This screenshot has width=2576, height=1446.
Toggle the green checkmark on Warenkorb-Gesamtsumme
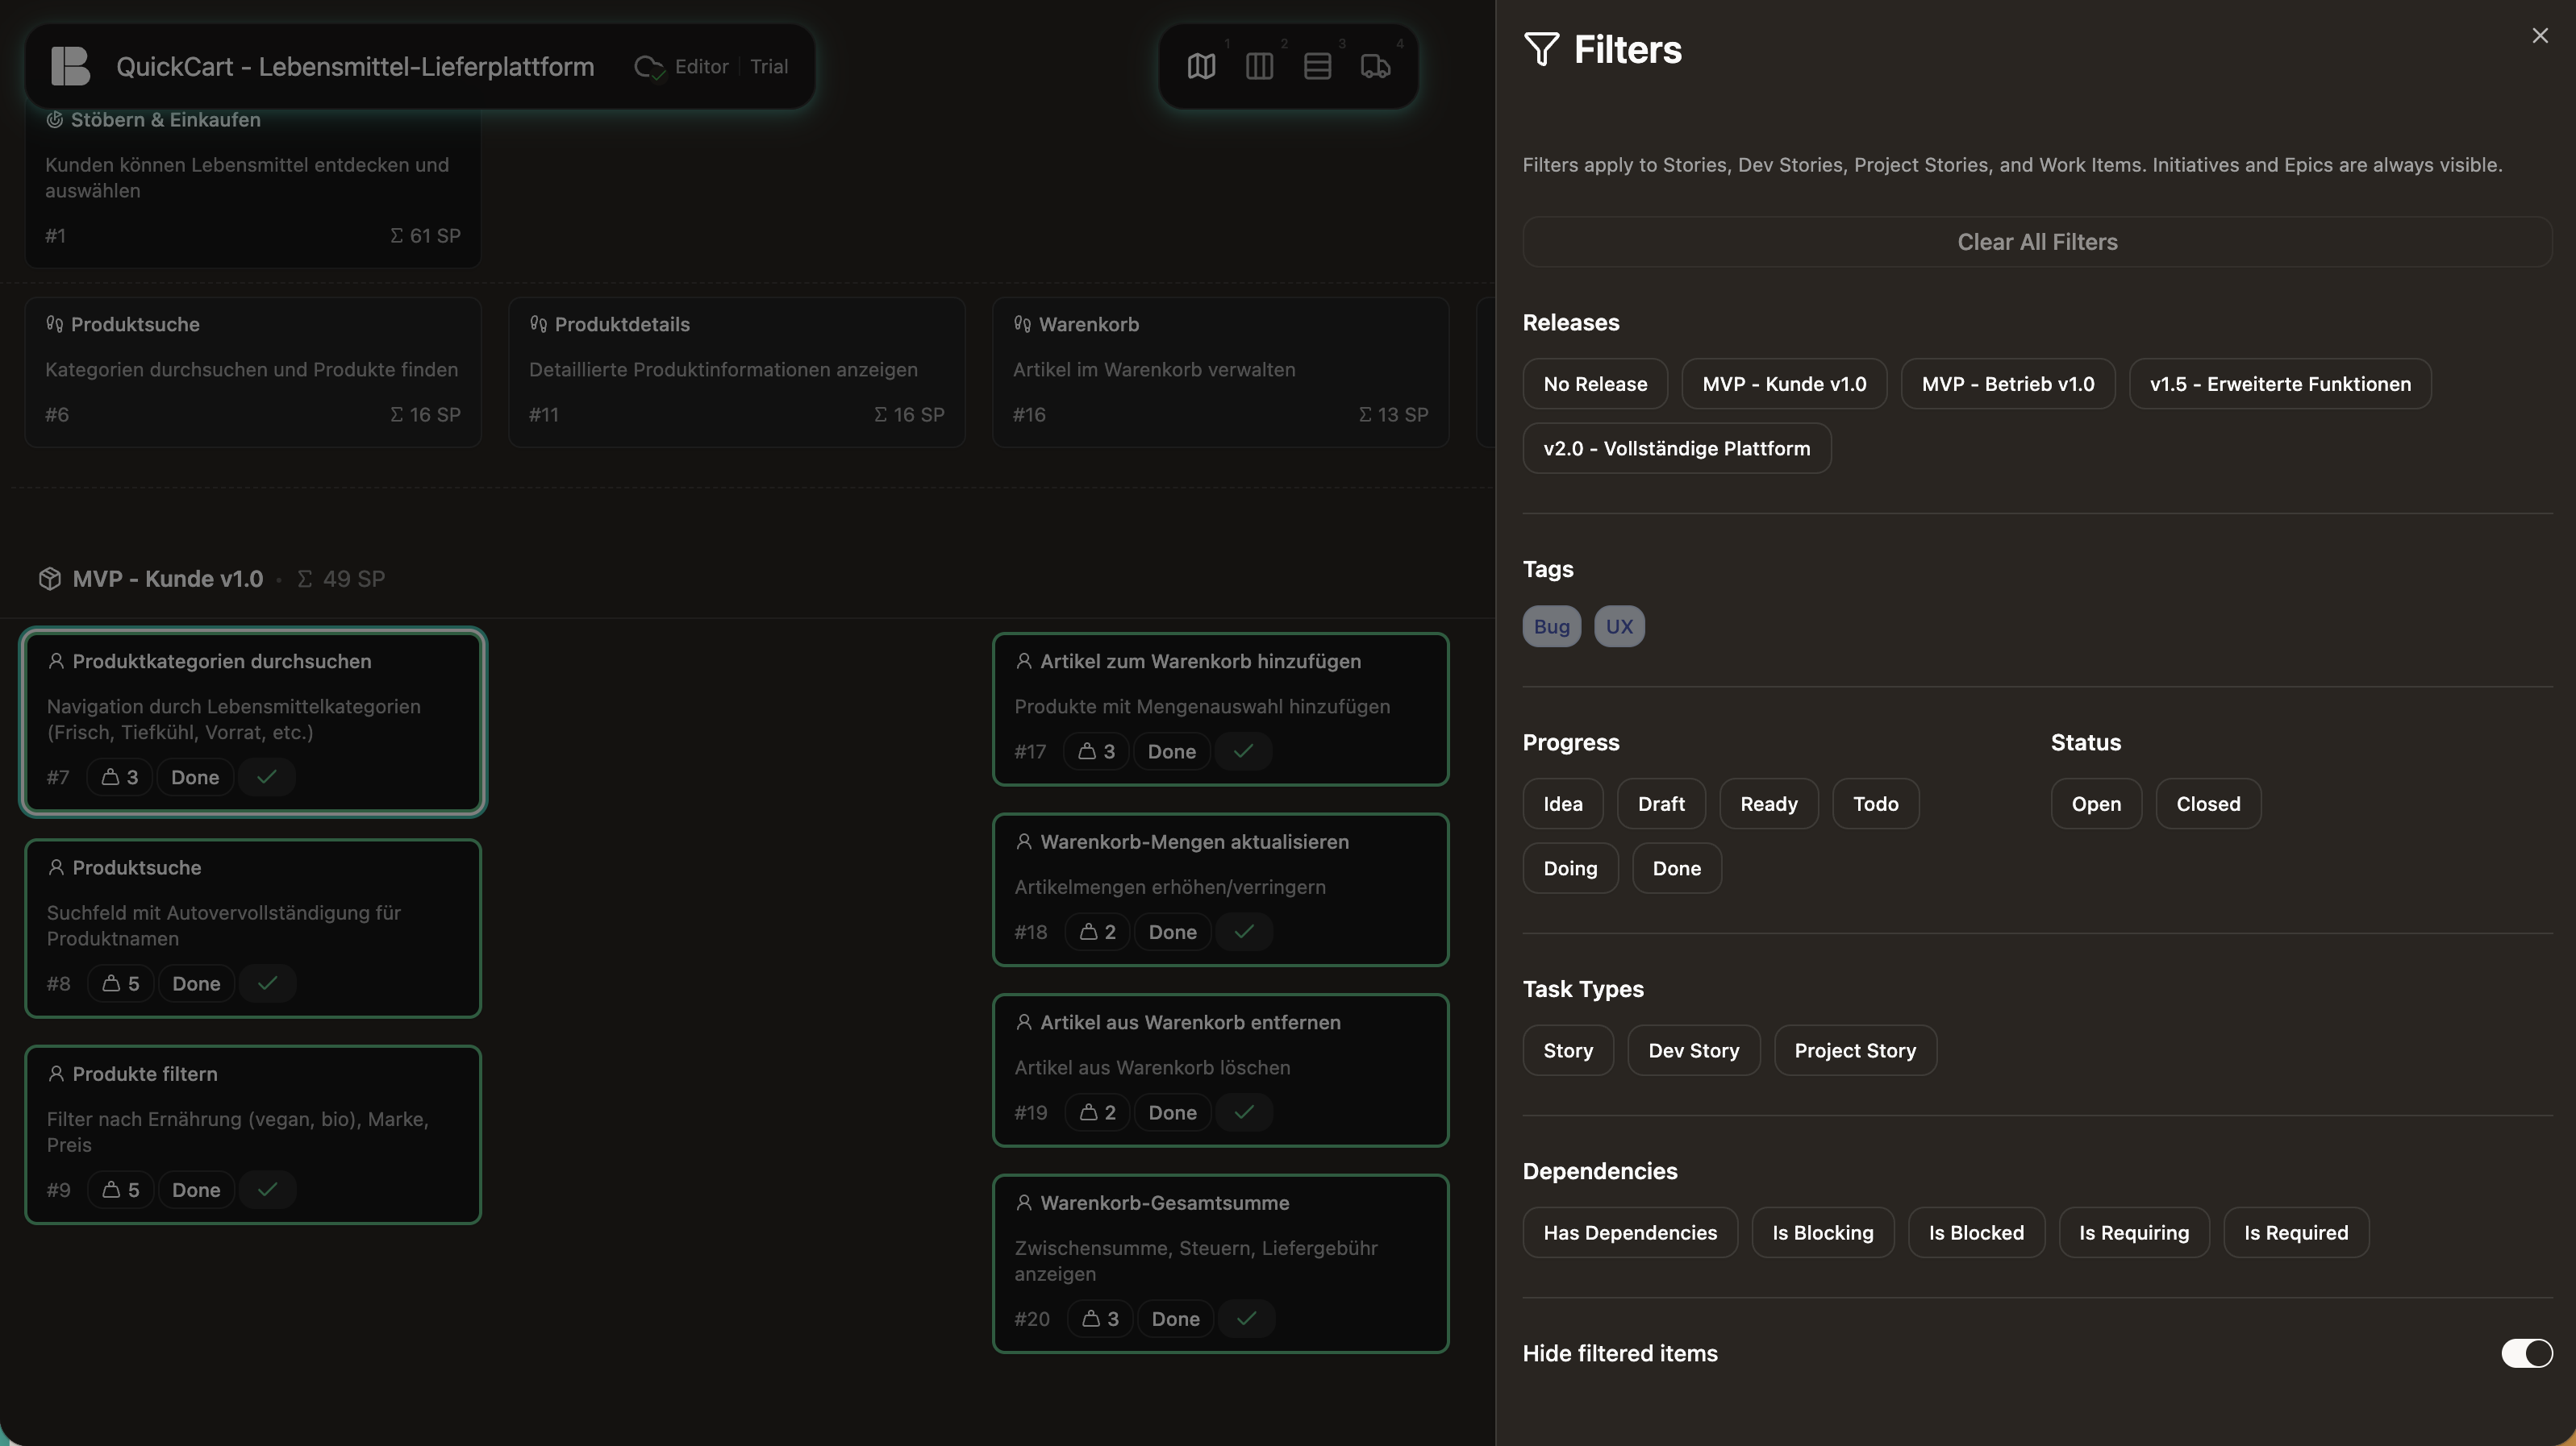pyautogui.click(x=1245, y=1318)
